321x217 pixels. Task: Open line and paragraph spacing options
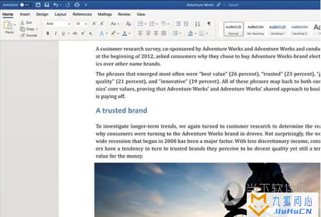pyautogui.click(x=175, y=33)
